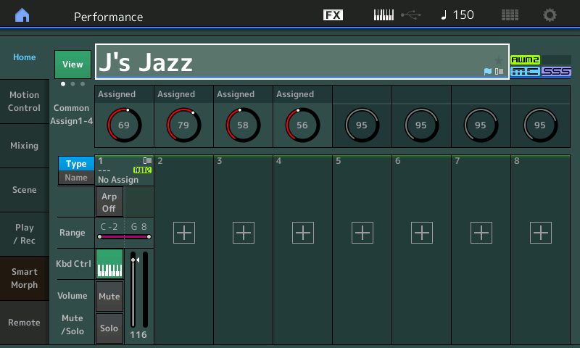
Task: Open the tempo 150 setting
Action: [457, 15]
